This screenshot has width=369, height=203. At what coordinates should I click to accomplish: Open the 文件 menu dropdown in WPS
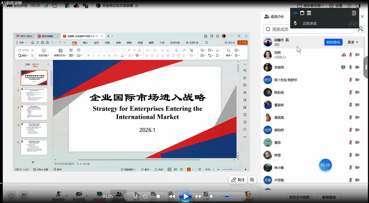point(22,43)
